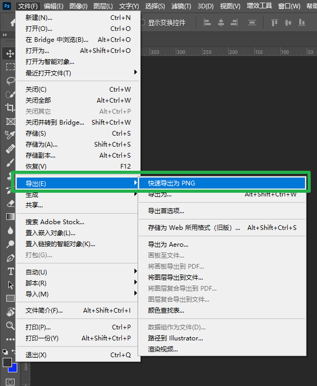This screenshot has width=317, height=386.
Task: Open the 滤镜(T) menu
Action: coord(181,6)
